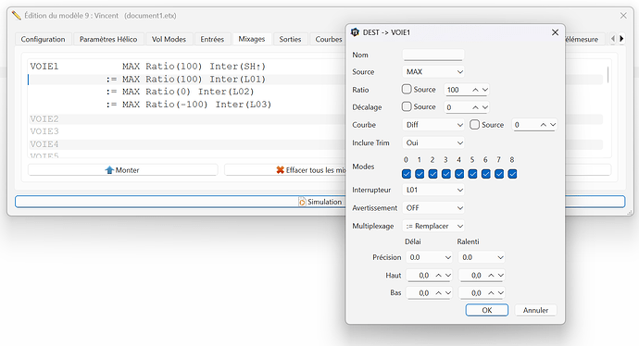The image size is (639, 346).
Task: Switch to the Paramètres Hélico tab
Action: (108, 39)
